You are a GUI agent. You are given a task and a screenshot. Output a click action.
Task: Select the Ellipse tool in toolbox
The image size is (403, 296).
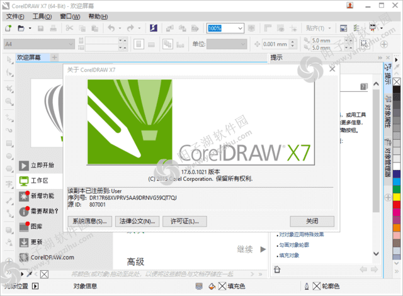pos(9,156)
